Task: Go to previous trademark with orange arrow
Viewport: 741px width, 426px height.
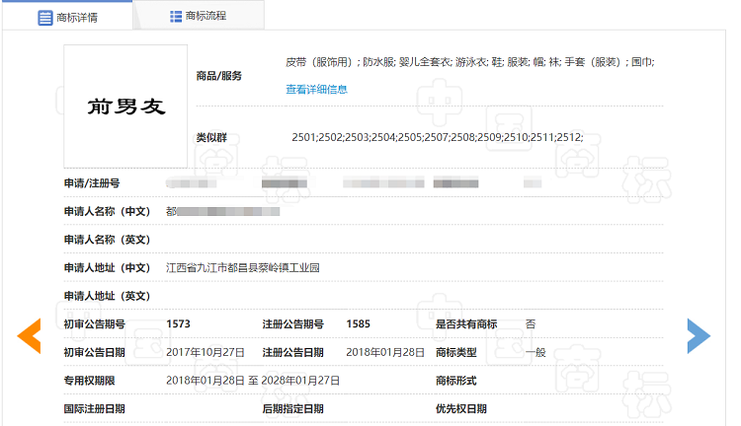Action: (x=30, y=336)
